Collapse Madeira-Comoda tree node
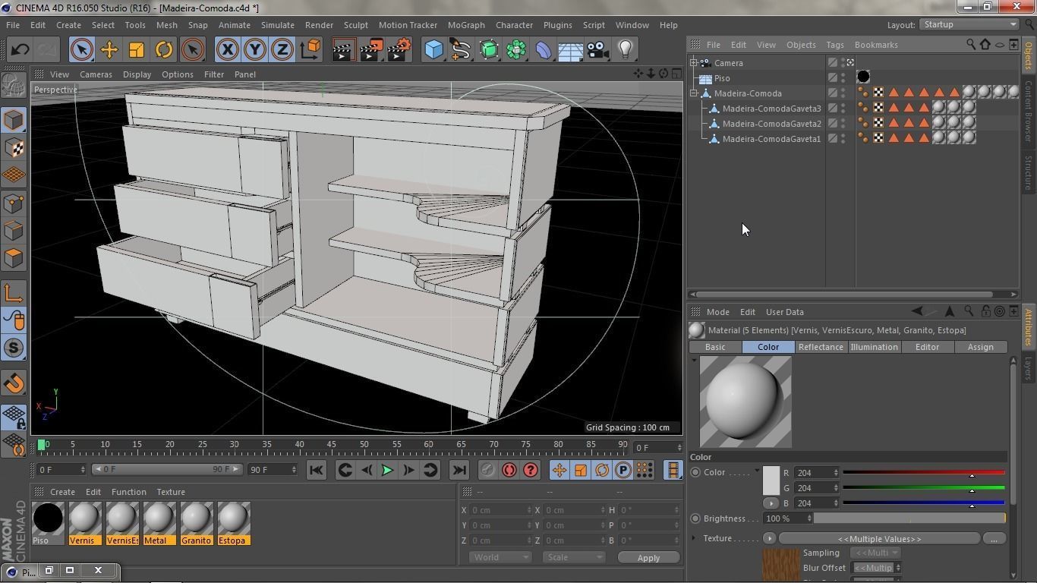 tap(694, 93)
